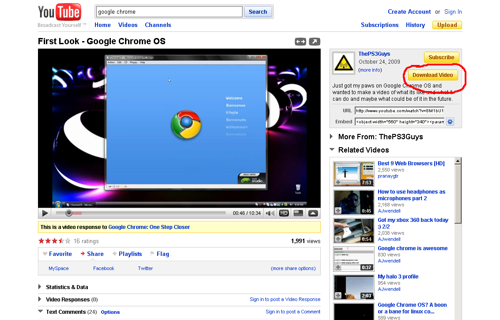Select the video URL field
The image size is (500, 320).
[399, 110]
